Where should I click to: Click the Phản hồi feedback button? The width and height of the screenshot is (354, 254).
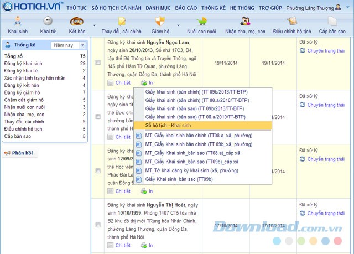19,153
